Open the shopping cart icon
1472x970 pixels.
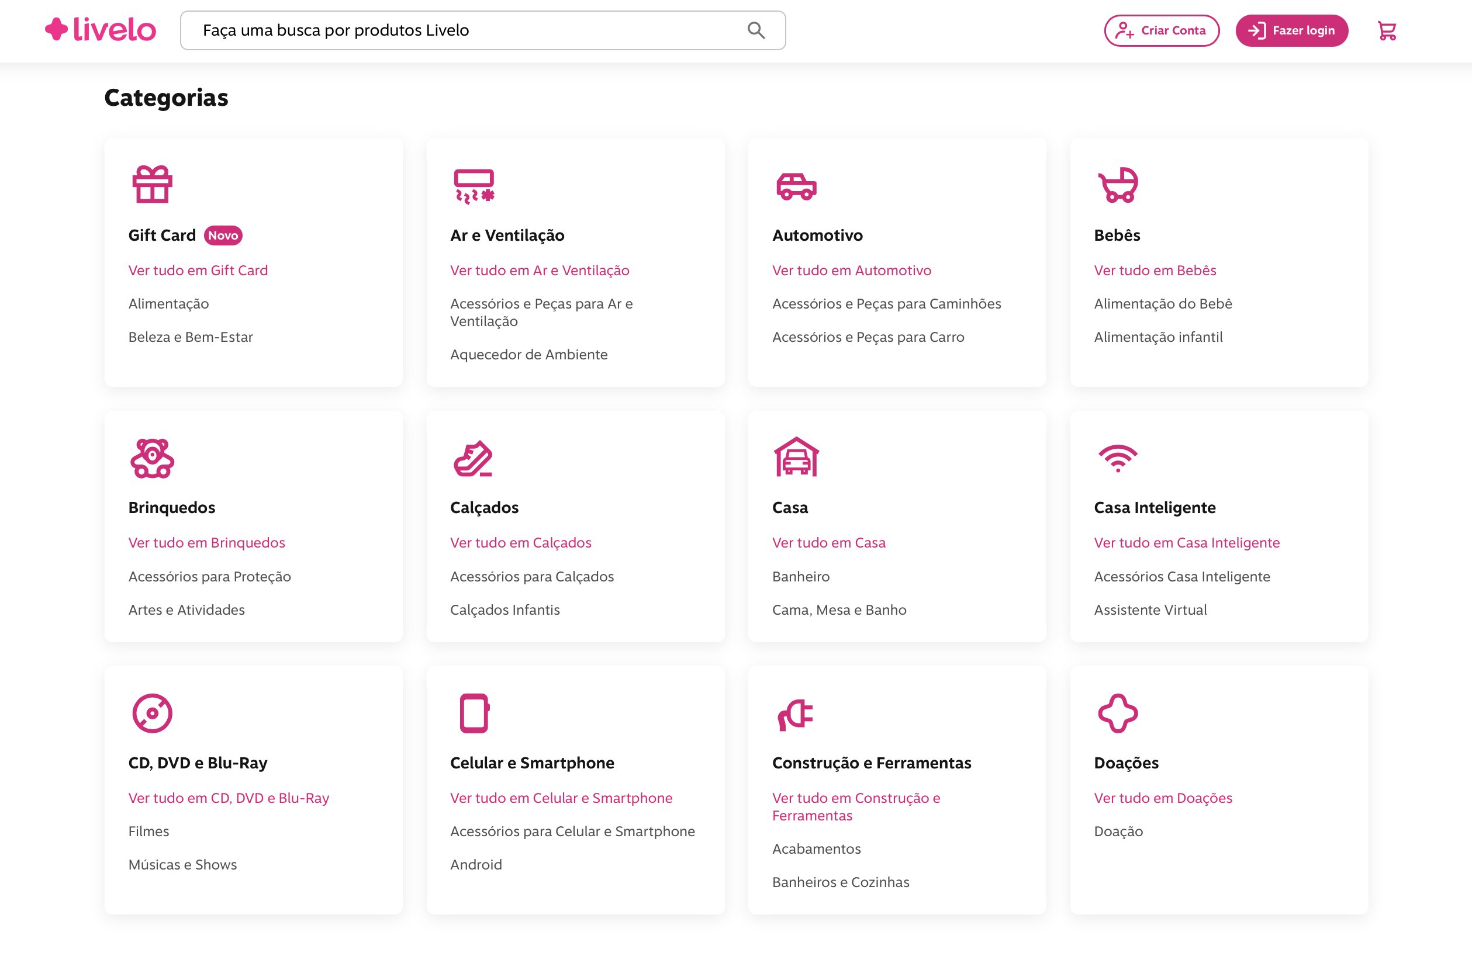click(1387, 30)
